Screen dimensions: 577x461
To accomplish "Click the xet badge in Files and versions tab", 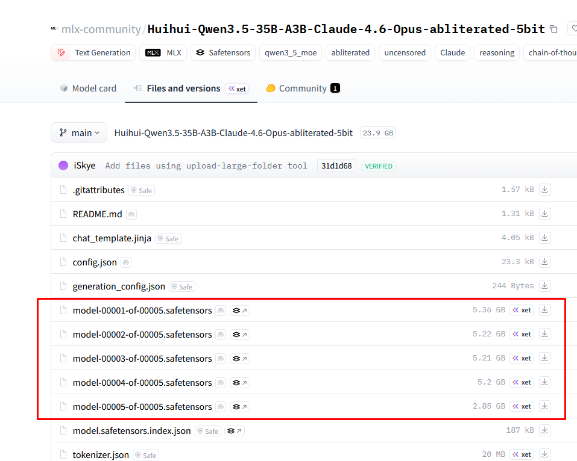I will pos(238,89).
